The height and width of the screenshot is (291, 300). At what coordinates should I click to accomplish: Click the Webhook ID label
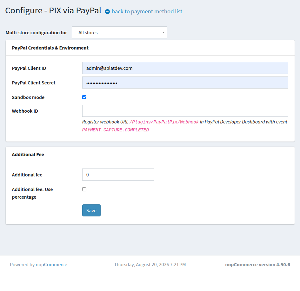25,111
